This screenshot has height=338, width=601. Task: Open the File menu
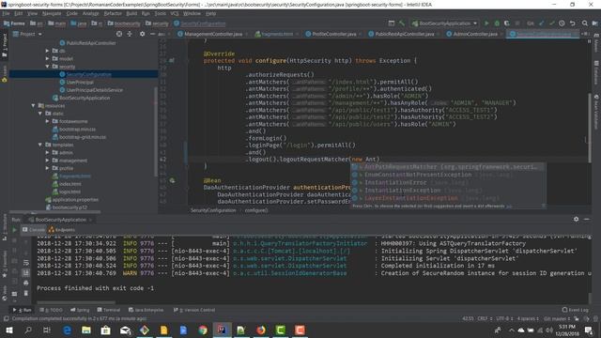pos(7,13)
